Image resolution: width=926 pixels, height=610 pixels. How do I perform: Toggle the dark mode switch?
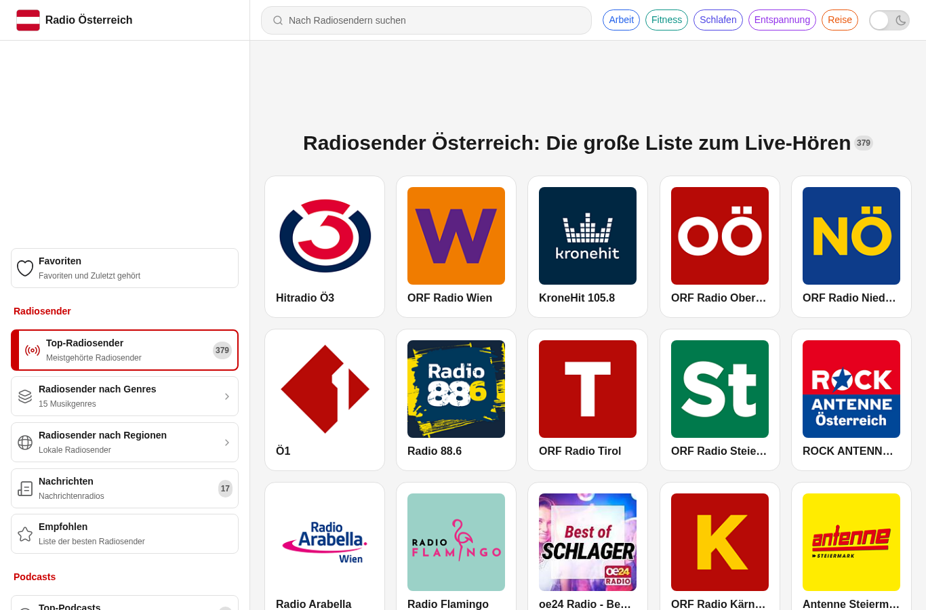point(889,20)
